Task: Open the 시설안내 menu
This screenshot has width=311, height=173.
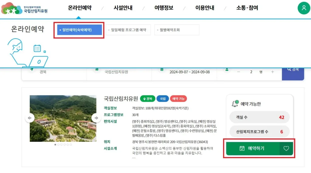Action: [x=123, y=8]
